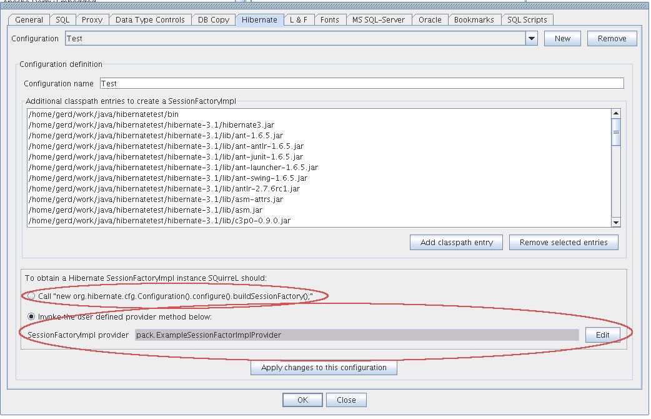Screen dimensions: 651x419
Task: Click the Remove configuration button
Action: coord(612,39)
